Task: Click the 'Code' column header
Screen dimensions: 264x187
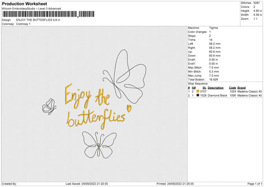Action: 232,88
